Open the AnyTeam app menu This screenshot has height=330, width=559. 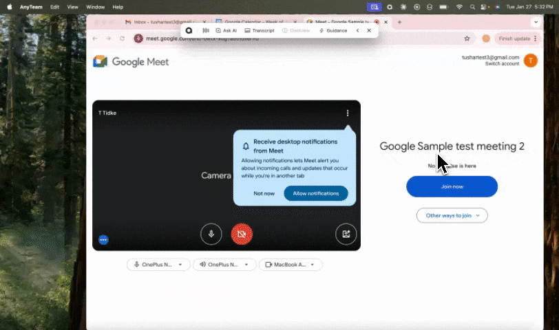pos(31,7)
